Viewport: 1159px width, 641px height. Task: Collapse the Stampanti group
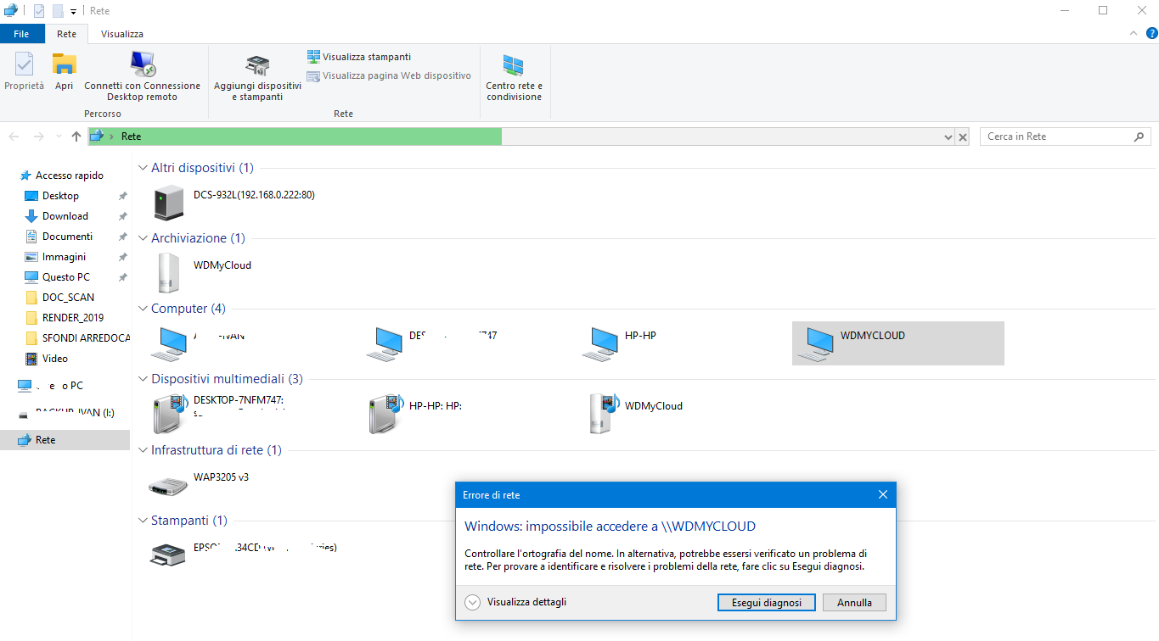143,521
